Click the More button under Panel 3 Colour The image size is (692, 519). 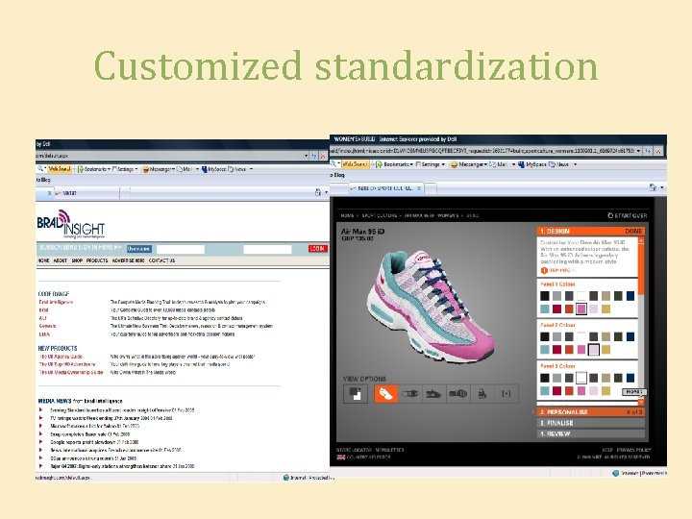[633, 392]
